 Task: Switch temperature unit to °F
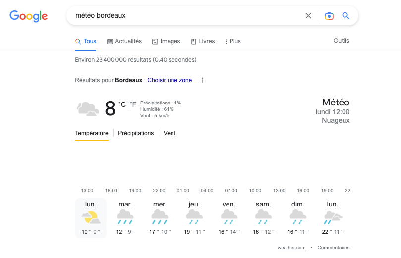[x=133, y=104]
